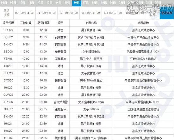Click the 女子 空中技巧: 决赛 event name
Image resolution: width=174 pixels, height=140 pixels.
click(91, 102)
